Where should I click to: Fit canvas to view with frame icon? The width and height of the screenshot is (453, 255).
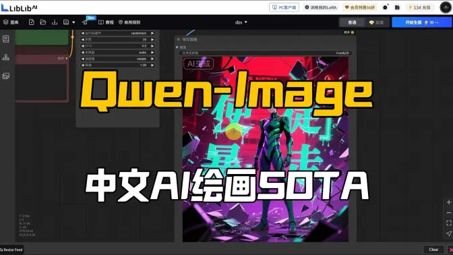pyautogui.click(x=449, y=223)
